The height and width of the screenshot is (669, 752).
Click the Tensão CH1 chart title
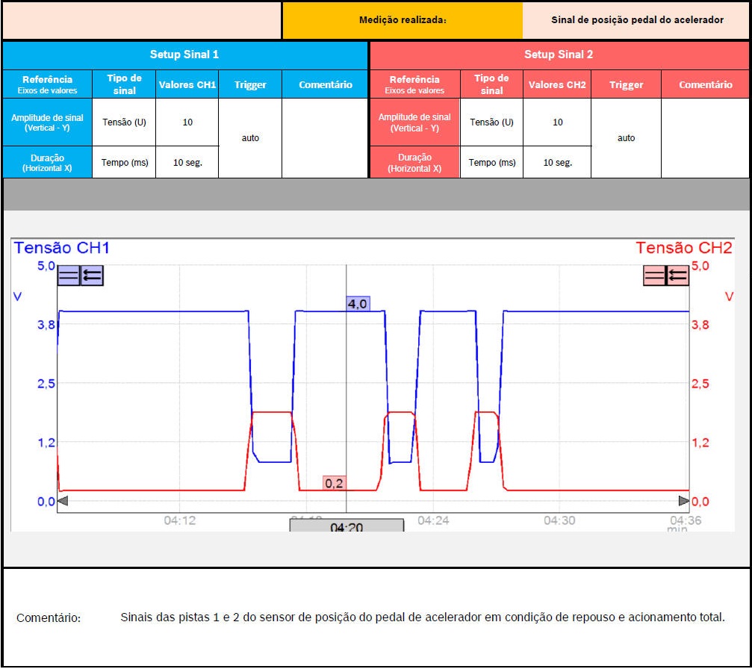pyautogui.click(x=61, y=248)
